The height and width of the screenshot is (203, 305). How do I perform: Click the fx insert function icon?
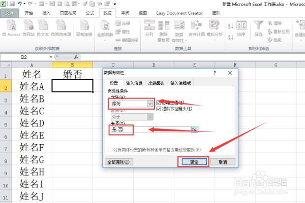(x=76, y=57)
